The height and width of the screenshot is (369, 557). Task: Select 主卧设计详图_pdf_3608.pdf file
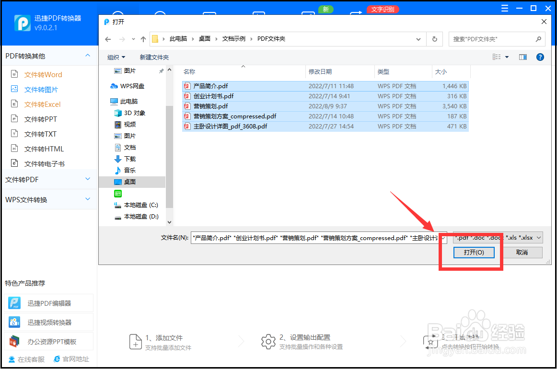pyautogui.click(x=325, y=126)
